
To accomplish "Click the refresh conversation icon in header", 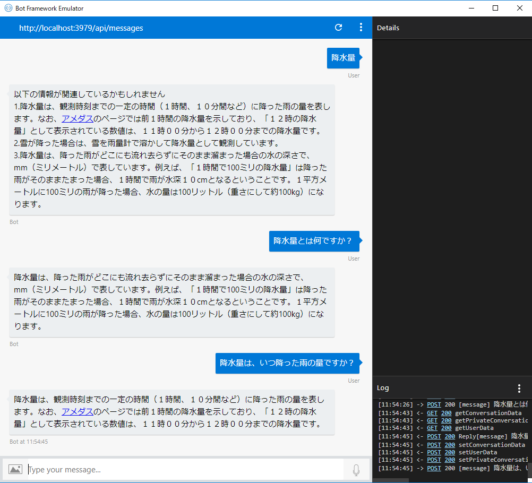I will tap(338, 28).
